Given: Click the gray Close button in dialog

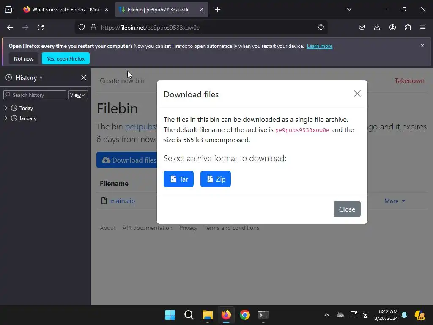Looking at the screenshot, I should 347,209.
